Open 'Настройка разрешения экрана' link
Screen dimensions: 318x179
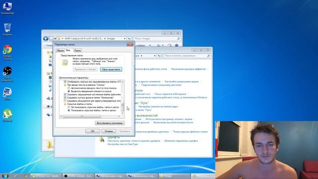tap(182, 82)
